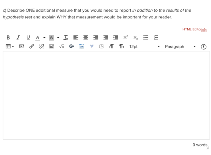Embed an image
This screenshot has width=211, height=155.
click(x=52, y=47)
